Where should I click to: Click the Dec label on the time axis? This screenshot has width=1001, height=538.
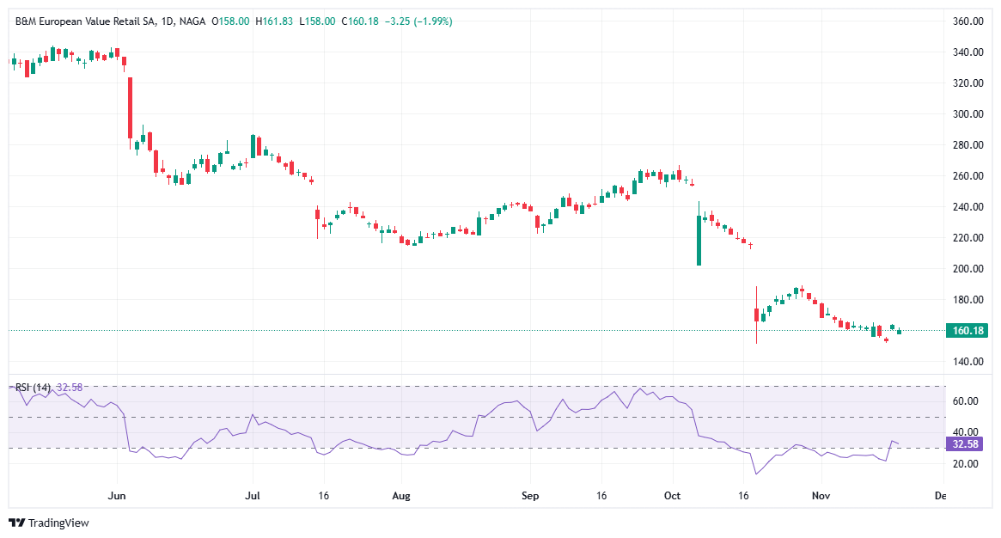[x=939, y=496]
